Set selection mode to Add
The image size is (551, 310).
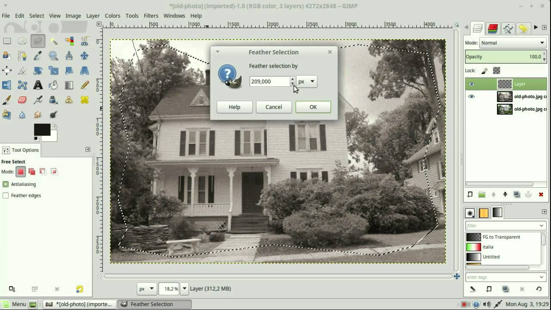pyautogui.click(x=32, y=171)
